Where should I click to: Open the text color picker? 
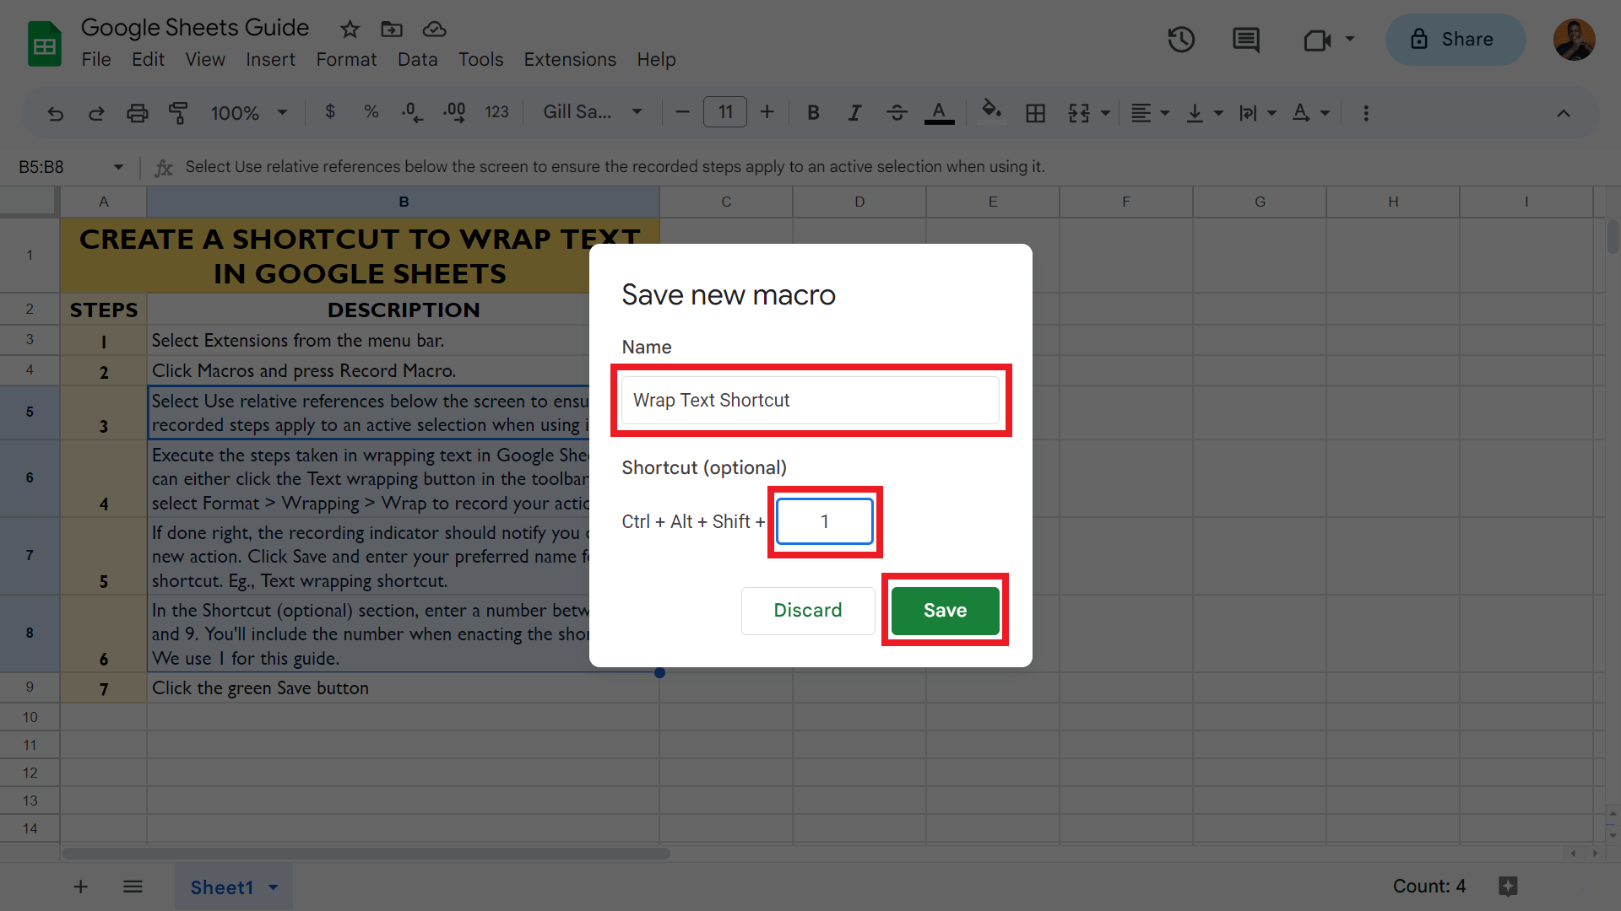(x=939, y=112)
